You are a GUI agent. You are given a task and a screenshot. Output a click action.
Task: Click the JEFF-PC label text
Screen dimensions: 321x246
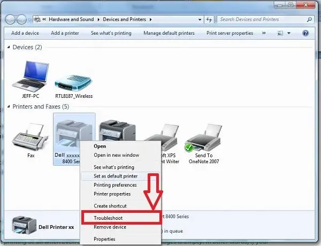(30, 96)
